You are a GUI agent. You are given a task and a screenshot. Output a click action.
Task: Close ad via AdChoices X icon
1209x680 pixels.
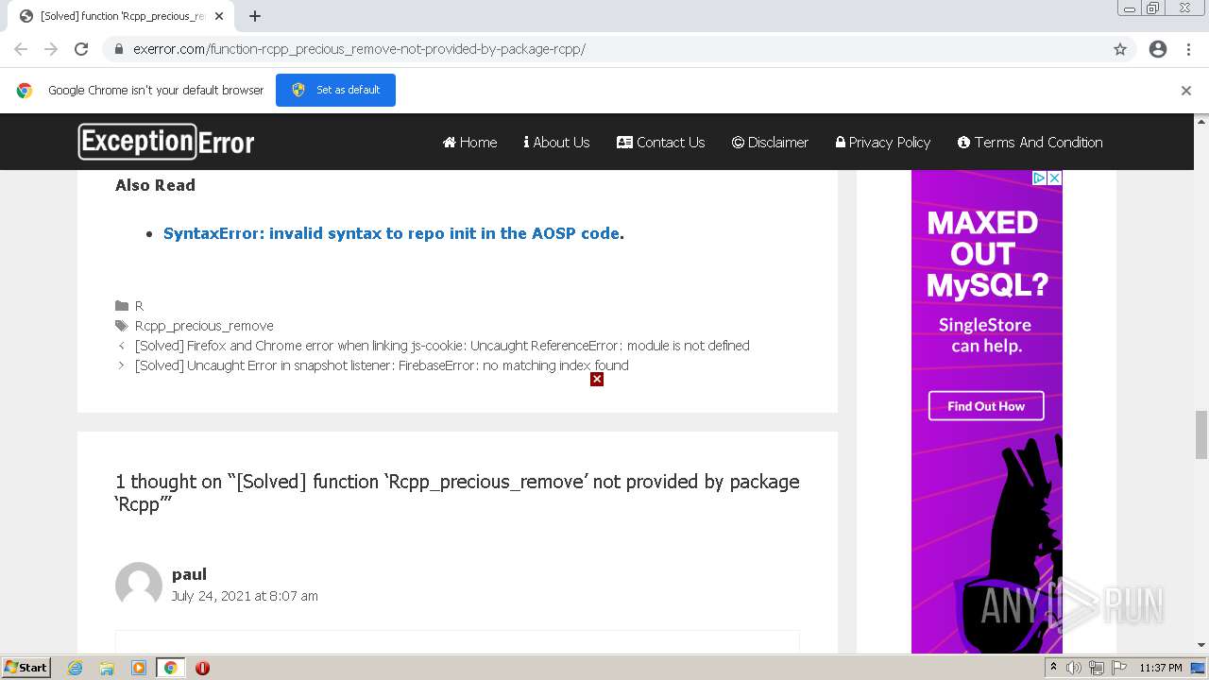pyautogui.click(x=1055, y=178)
